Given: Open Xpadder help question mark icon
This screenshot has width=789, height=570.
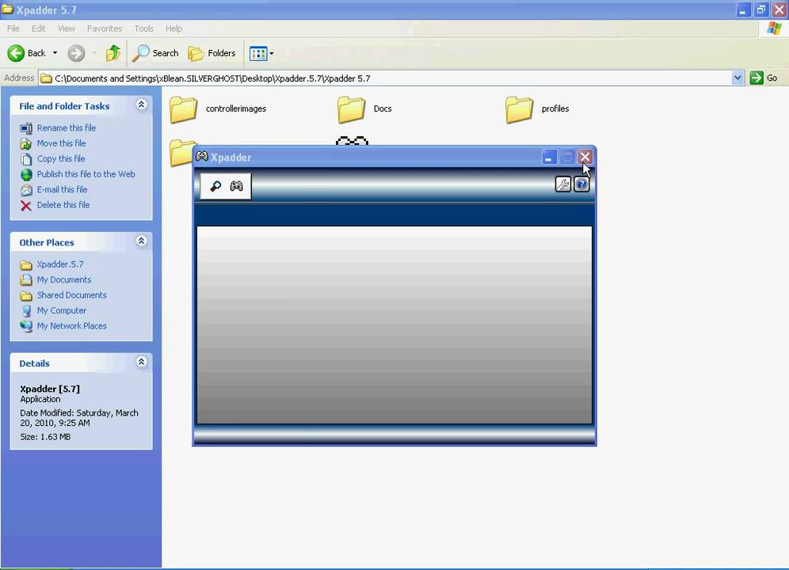Looking at the screenshot, I should click(581, 184).
